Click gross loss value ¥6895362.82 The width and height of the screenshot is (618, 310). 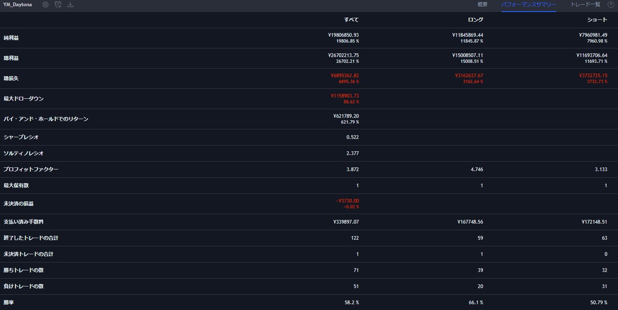[x=345, y=75]
